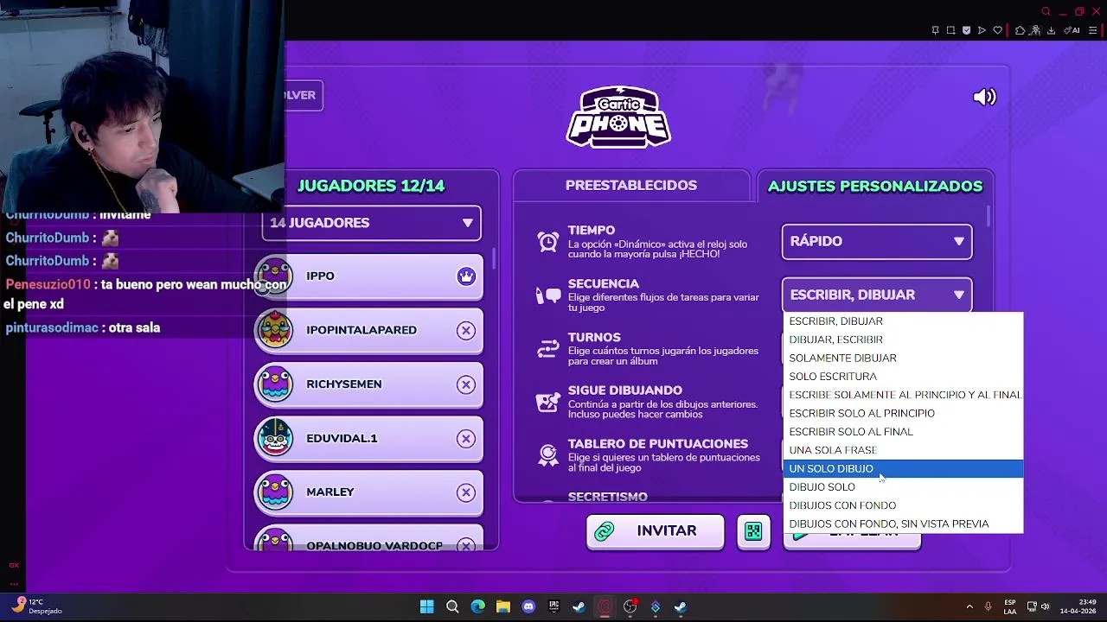Click the VOLVER back button
The width and height of the screenshot is (1107, 622).
(x=304, y=95)
